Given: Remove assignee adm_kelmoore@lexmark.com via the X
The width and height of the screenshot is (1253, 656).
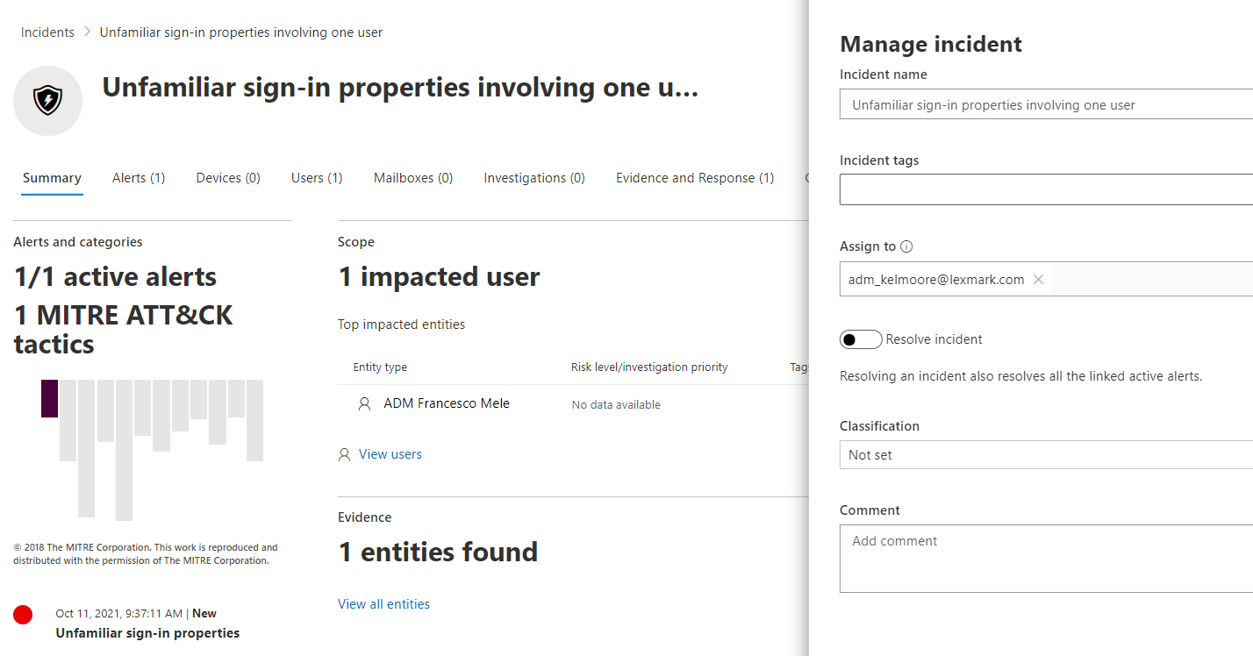Looking at the screenshot, I should click(1038, 279).
